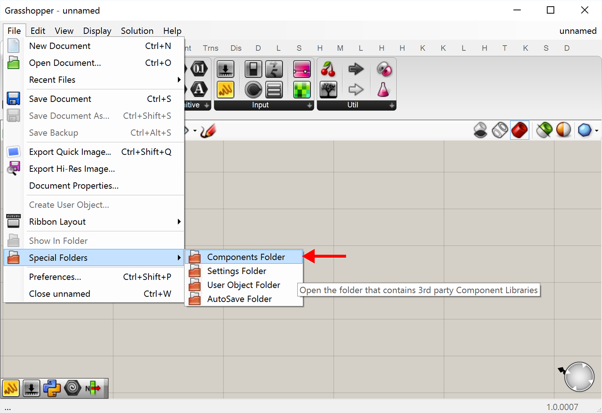Viewport: 602px width, 413px height.
Task: Click the orange half-sphere preview settings icon
Action: [x=563, y=130]
